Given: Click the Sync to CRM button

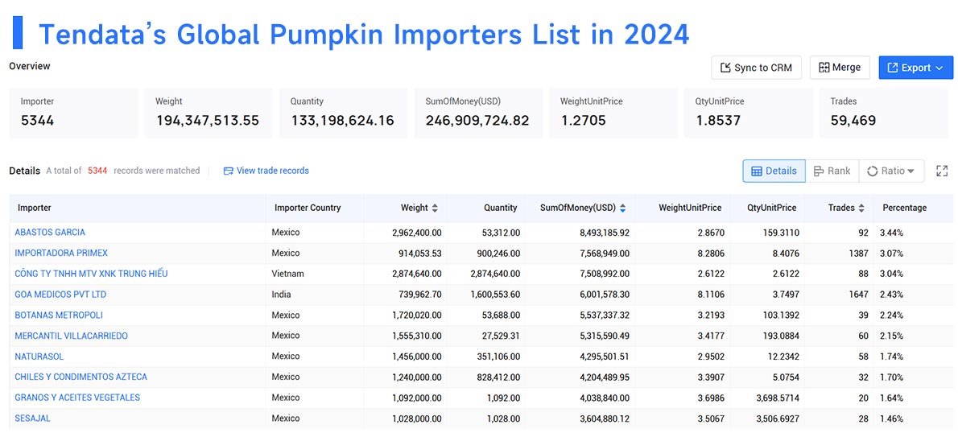Looking at the screenshot, I should tap(756, 68).
